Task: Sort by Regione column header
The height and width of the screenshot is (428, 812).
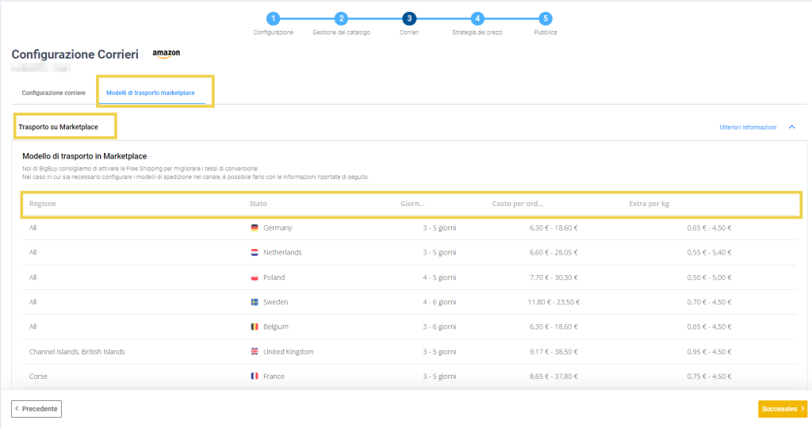Action: pyautogui.click(x=43, y=204)
